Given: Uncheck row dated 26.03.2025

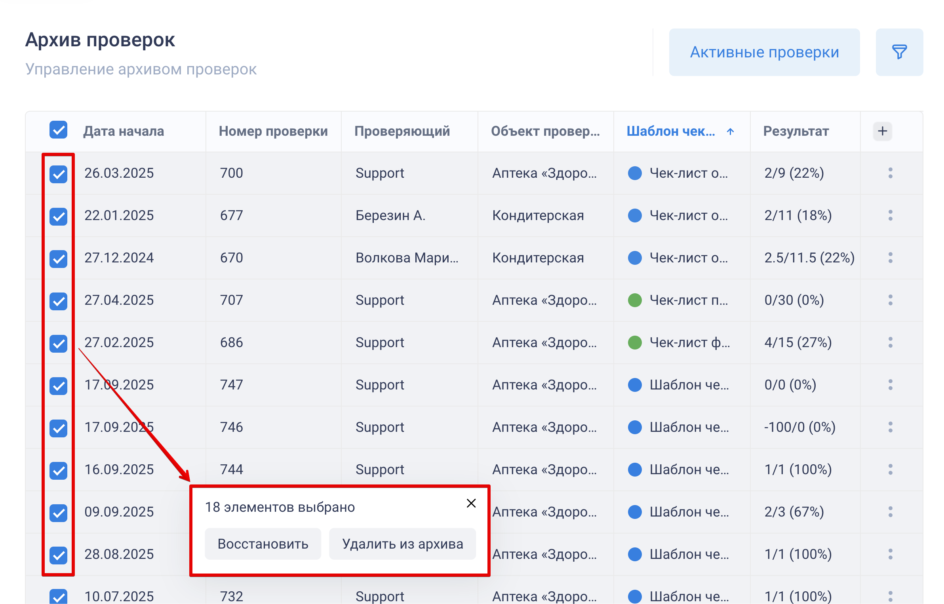Looking at the screenshot, I should point(58,174).
